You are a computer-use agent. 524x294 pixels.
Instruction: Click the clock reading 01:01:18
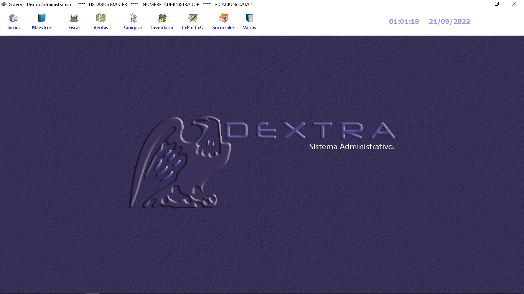(404, 21)
